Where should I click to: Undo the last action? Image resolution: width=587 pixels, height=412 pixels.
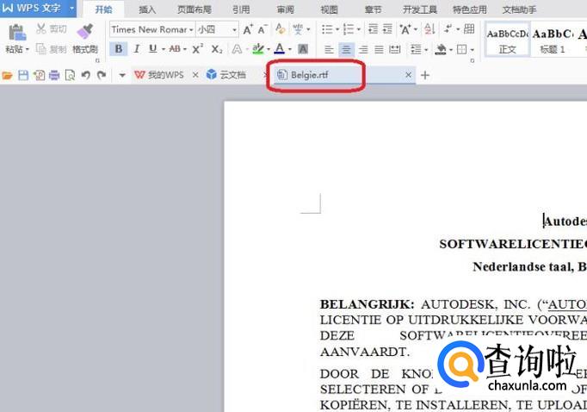pos(86,75)
